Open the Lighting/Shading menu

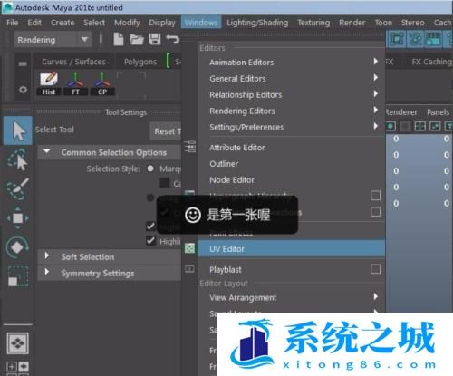click(257, 23)
